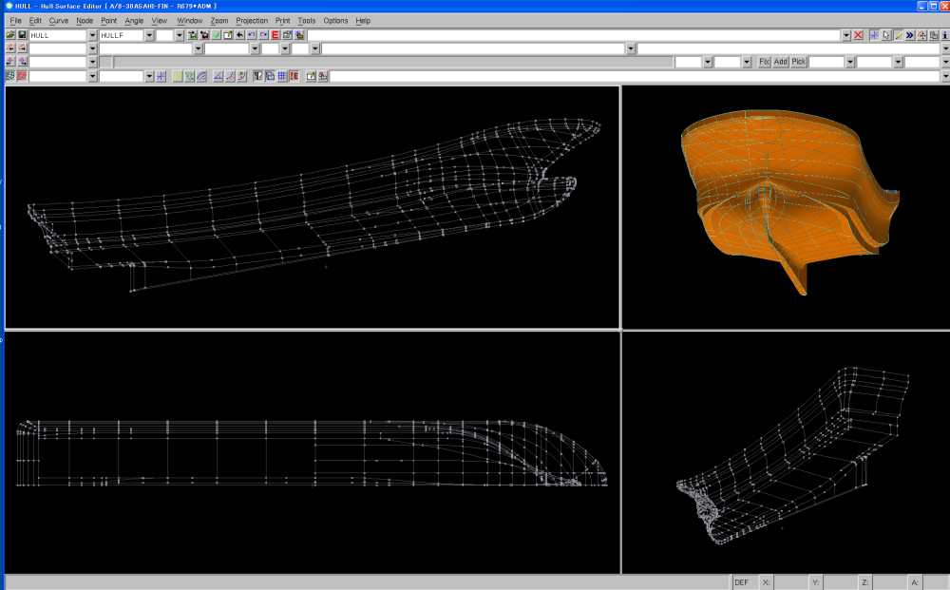The image size is (950, 590).
Task: Expand the HULL dropdown list
Action: coord(92,35)
